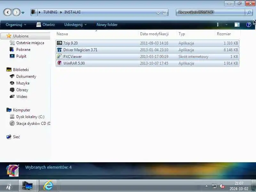Viewport: 256px width, 192px height.
Task: Click the drive icon in address bar
Action: (34, 12)
